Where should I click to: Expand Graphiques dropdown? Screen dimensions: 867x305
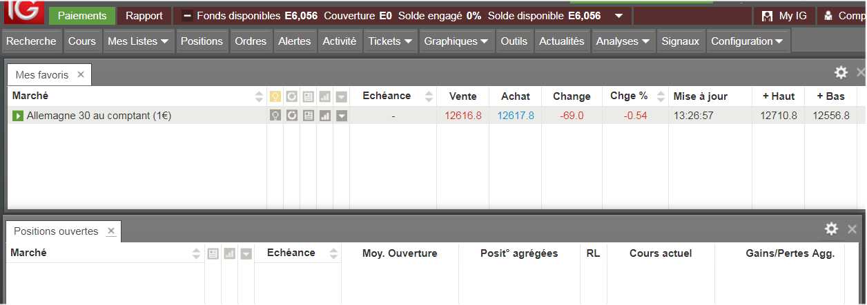click(x=456, y=41)
